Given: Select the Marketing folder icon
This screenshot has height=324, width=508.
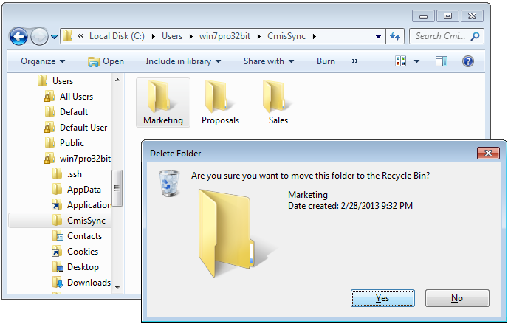Looking at the screenshot, I should (163, 103).
